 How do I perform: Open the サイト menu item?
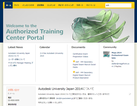pos(17,5)
